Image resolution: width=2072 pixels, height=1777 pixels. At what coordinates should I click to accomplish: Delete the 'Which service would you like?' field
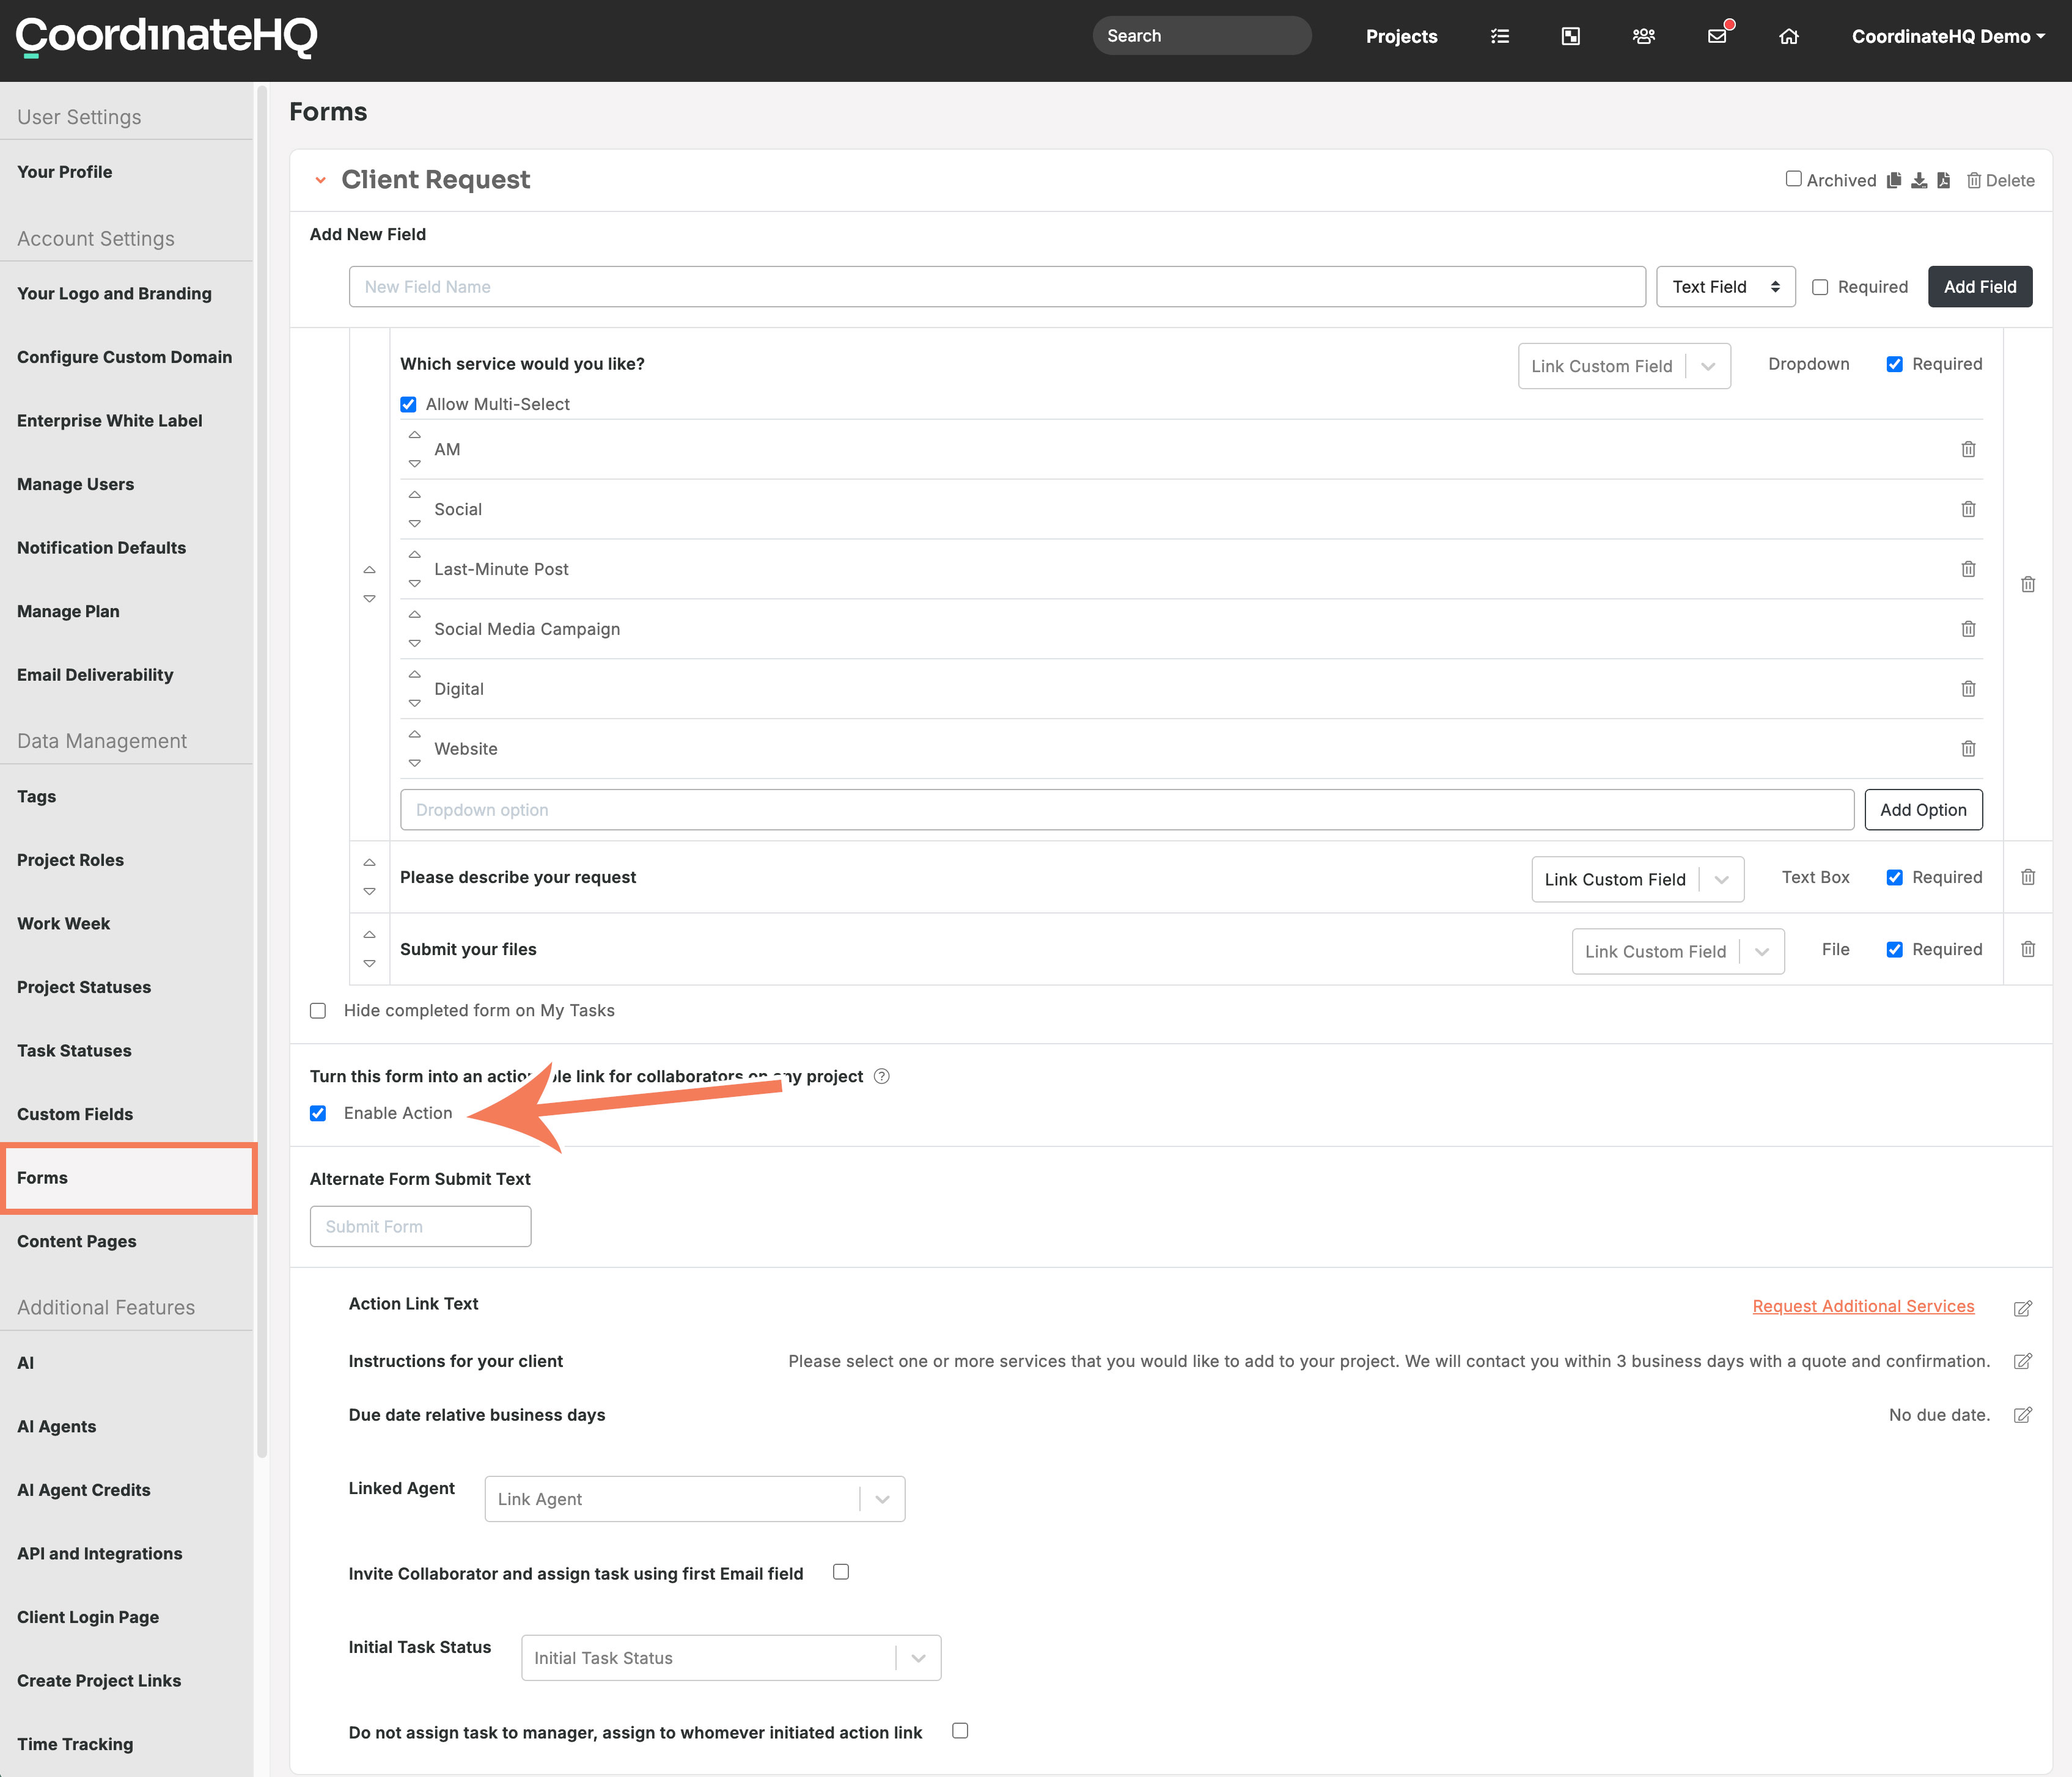point(2028,584)
